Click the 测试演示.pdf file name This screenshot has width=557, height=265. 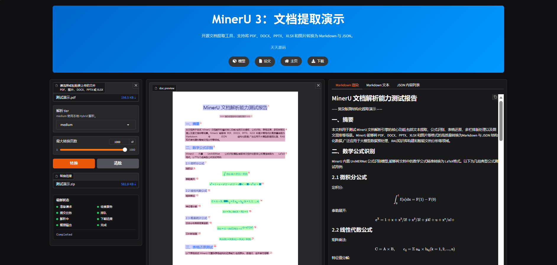66,97
